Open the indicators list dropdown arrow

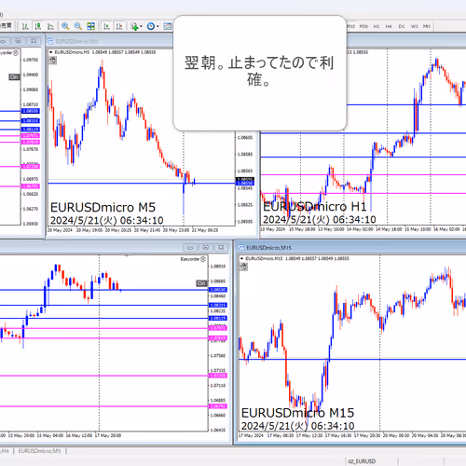(x=141, y=26)
